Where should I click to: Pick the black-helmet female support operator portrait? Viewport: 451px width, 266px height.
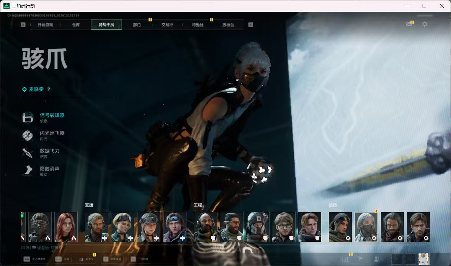click(x=149, y=227)
